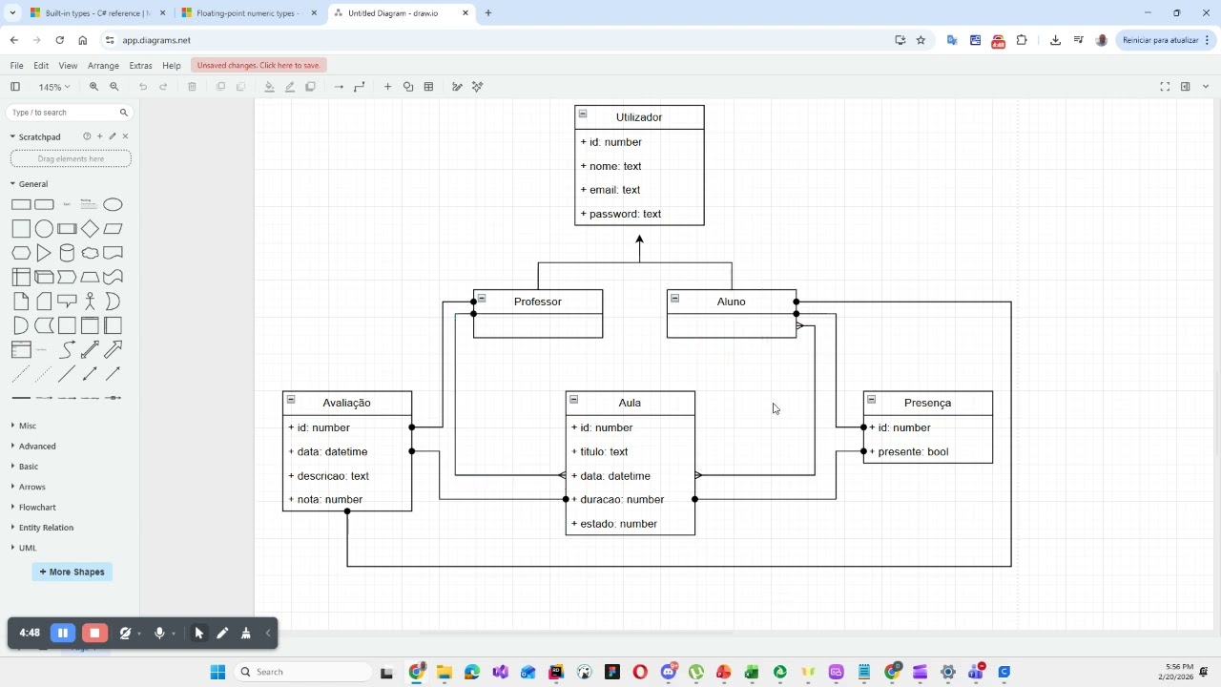Open the 145% zoom dropdown
The width and height of the screenshot is (1221, 687).
pyautogui.click(x=53, y=87)
